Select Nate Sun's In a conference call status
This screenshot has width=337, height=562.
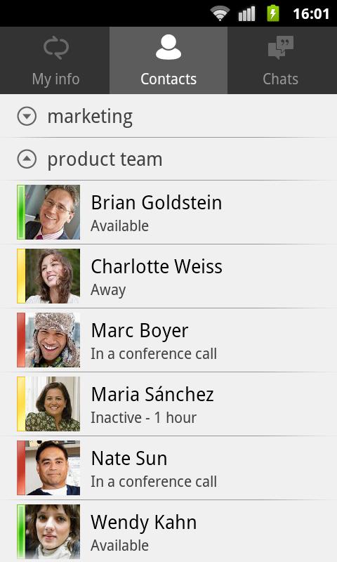(154, 482)
